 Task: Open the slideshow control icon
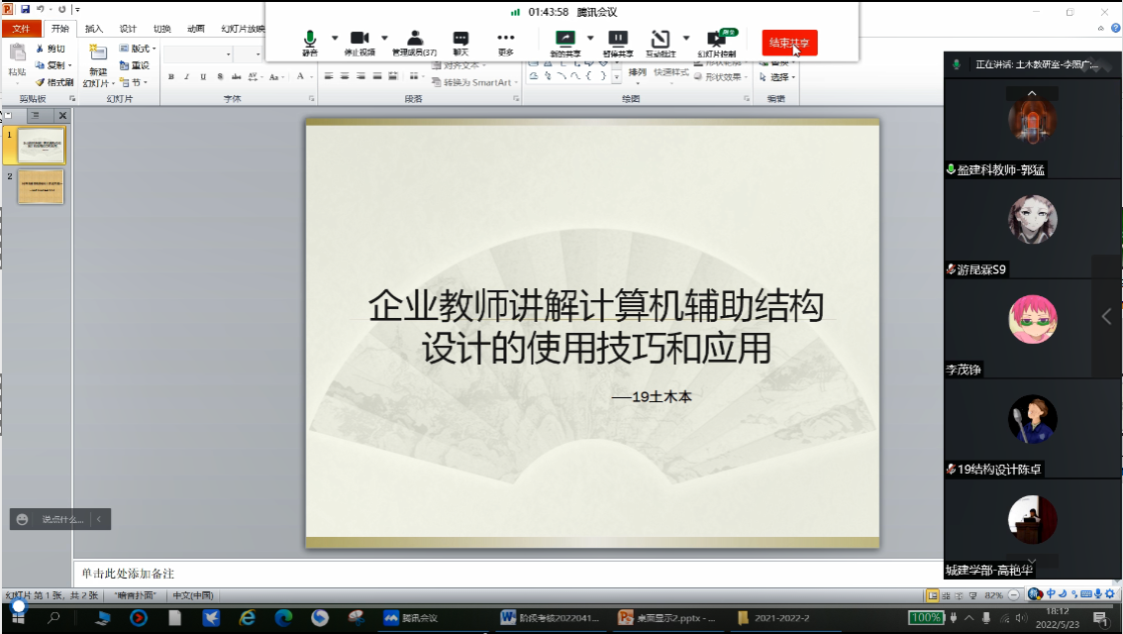tap(716, 41)
